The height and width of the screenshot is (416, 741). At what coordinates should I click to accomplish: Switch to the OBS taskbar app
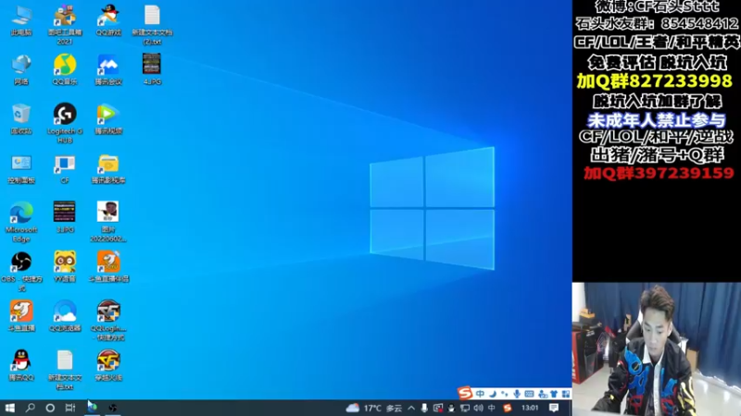(x=112, y=408)
